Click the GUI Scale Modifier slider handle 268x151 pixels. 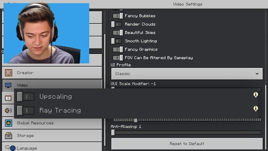(x=113, y=88)
